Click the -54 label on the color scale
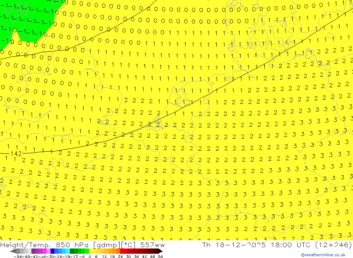The height and width of the screenshot is (258, 353). (x=18, y=257)
